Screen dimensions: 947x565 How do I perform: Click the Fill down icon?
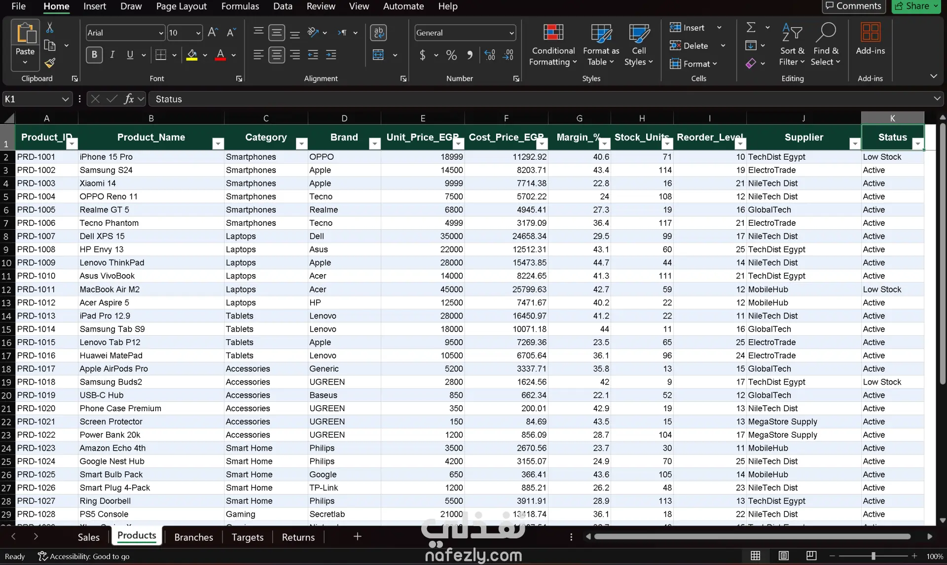[751, 45]
